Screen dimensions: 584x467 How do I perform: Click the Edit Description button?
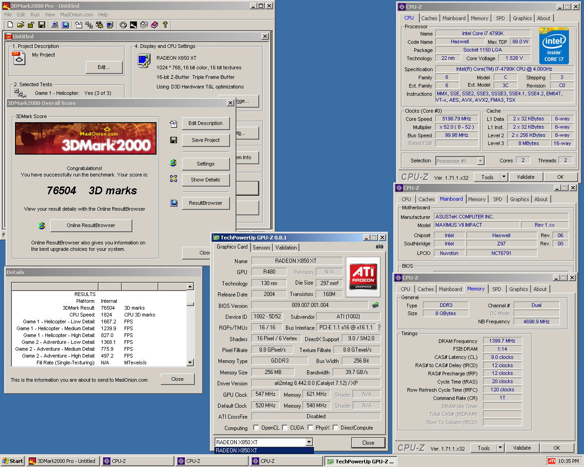coord(205,123)
